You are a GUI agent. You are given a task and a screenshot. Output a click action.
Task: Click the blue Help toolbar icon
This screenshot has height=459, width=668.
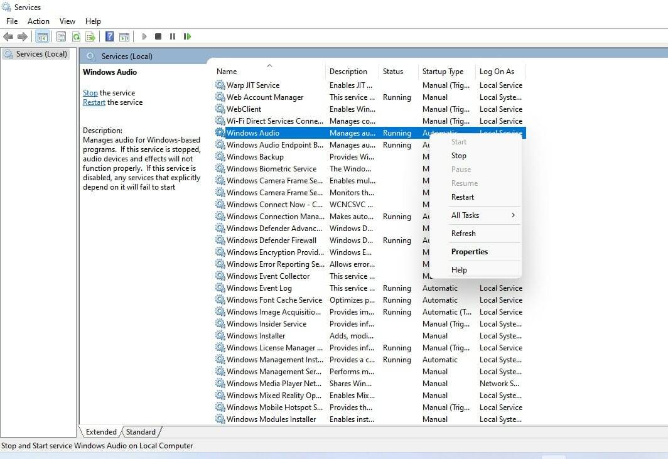pyautogui.click(x=109, y=37)
